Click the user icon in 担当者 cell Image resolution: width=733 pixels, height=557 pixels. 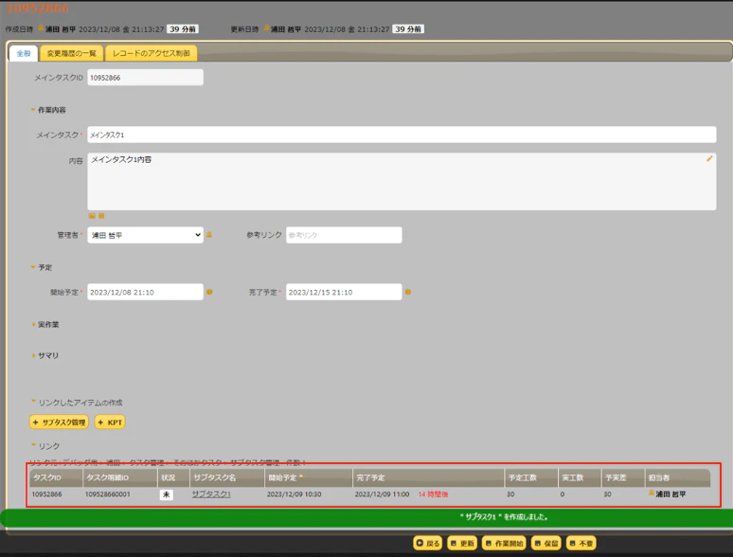coord(652,493)
